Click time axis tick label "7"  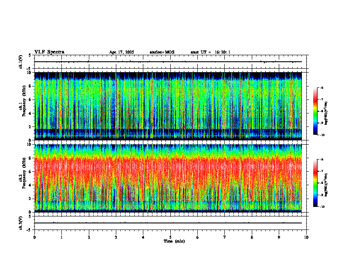click(x=225, y=237)
